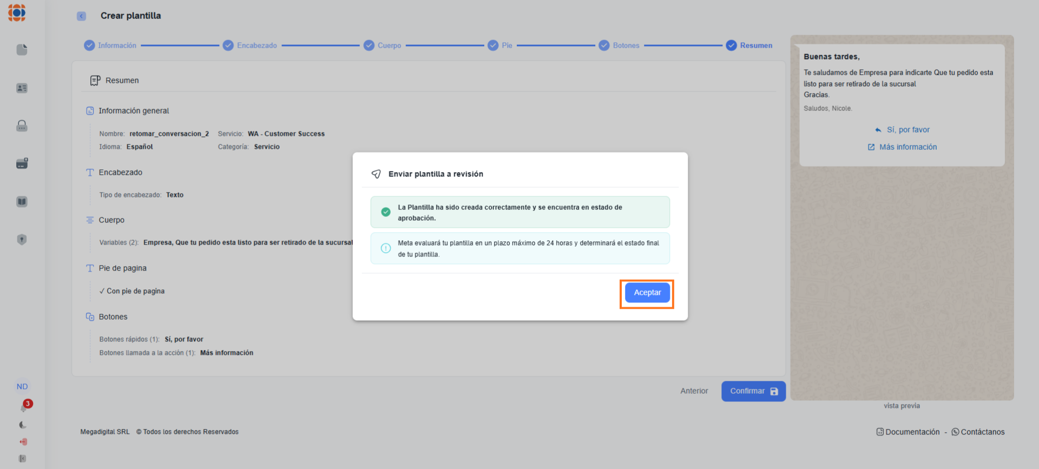Screen dimensions: 1039x469
Task: Click the red logout icon
Action: [23, 442]
